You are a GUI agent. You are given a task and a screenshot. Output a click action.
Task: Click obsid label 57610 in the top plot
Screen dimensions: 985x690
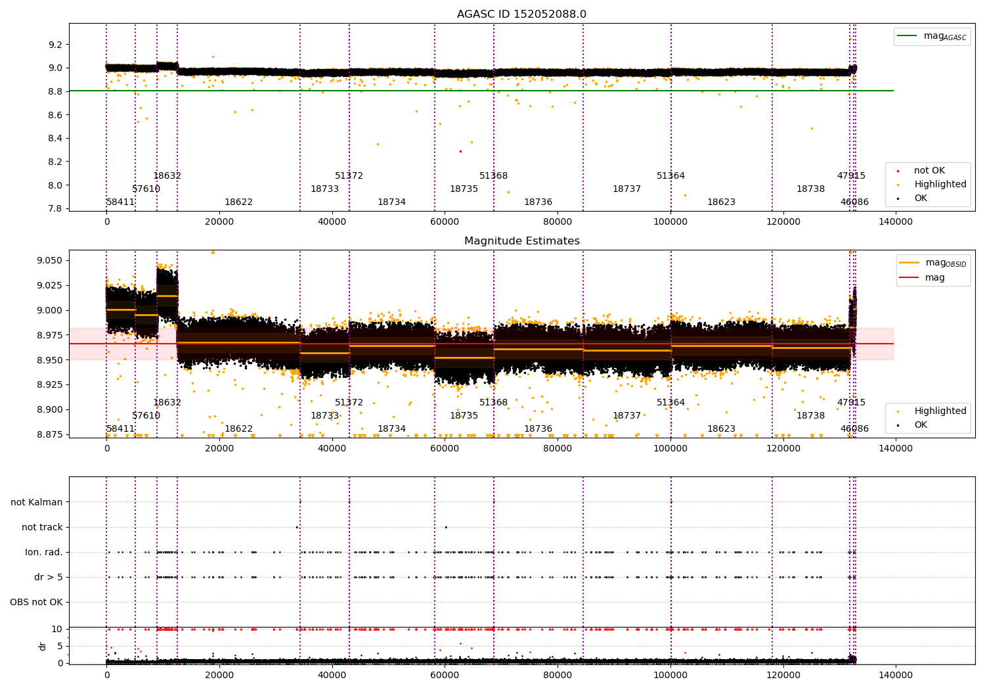[146, 189]
